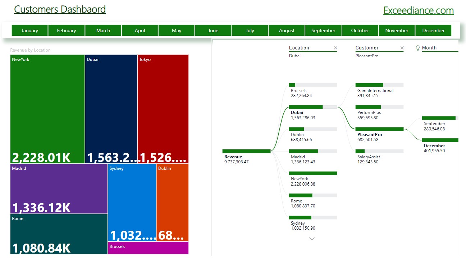
Task: Remove the Location level via its X icon
Action: (x=335, y=48)
